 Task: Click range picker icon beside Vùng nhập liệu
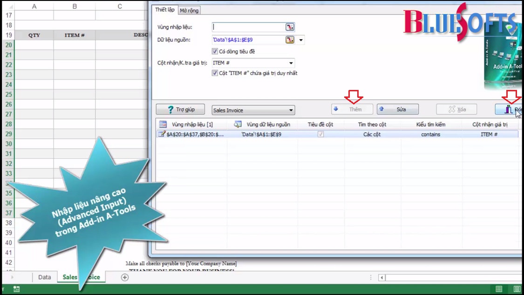[x=290, y=27]
